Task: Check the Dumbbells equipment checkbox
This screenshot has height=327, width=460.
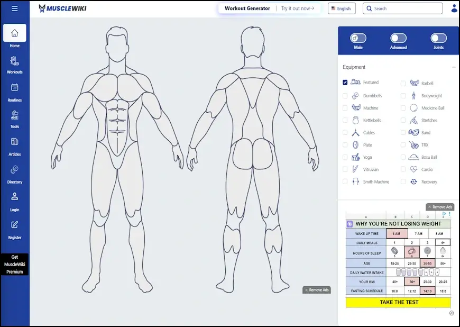Action: click(x=345, y=96)
